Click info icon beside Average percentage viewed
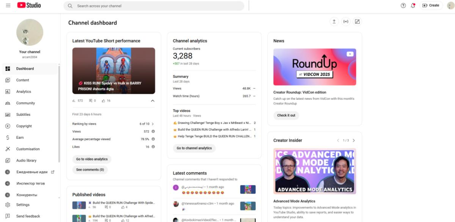The width and height of the screenshot is (455, 222). tap(153, 139)
